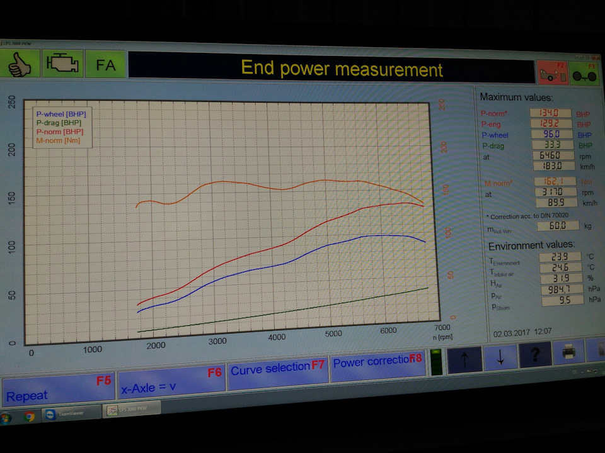Image resolution: width=605 pixels, height=453 pixels.
Task: Click the Repeat F5 button
Action: point(59,390)
